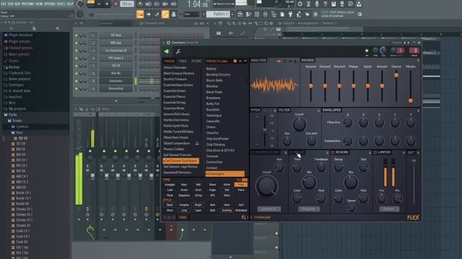The height and width of the screenshot is (259, 462).
Task: Open the FILE menu
Action: point(4,4)
